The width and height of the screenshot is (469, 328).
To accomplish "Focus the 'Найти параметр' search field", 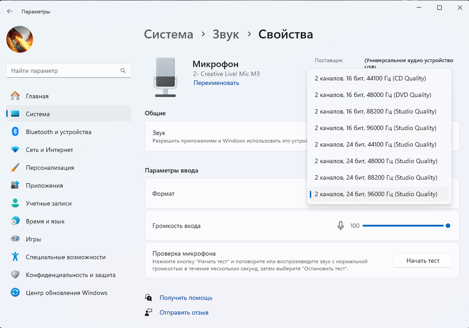I will coord(69,71).
